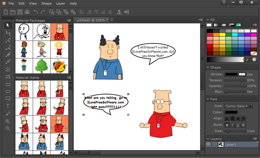260x158 pixels.
Task: Open the File menu
Action: [11, 3]
